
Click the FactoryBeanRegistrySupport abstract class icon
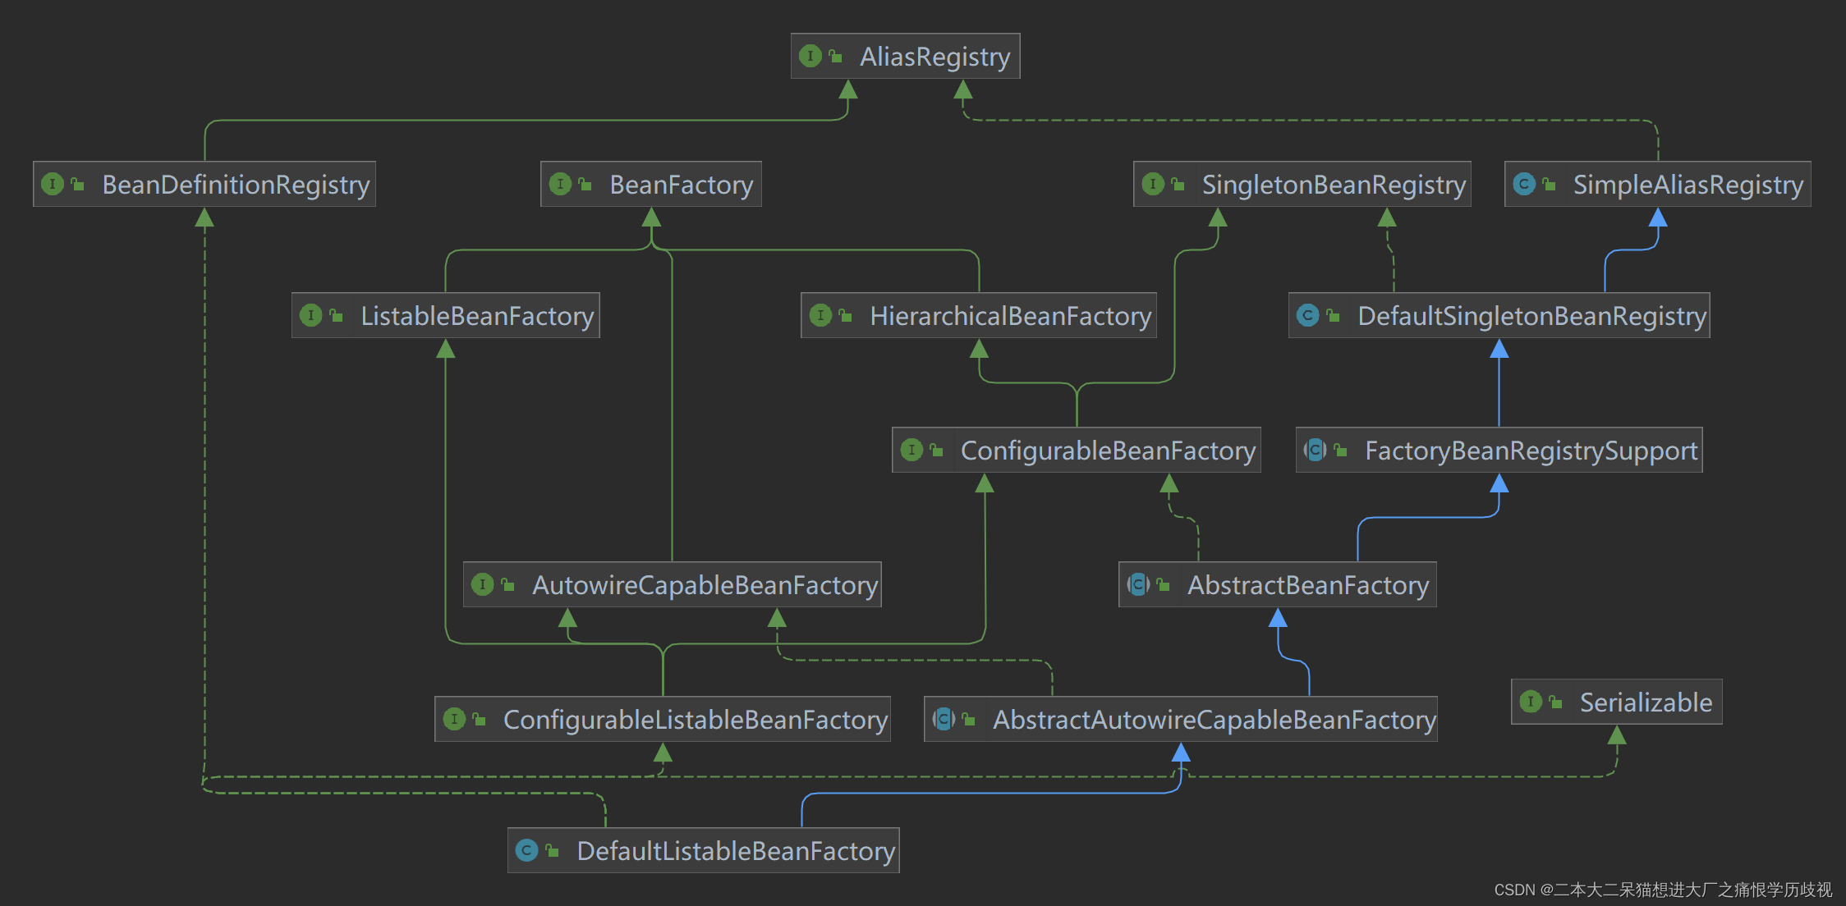click(1316, 450)
